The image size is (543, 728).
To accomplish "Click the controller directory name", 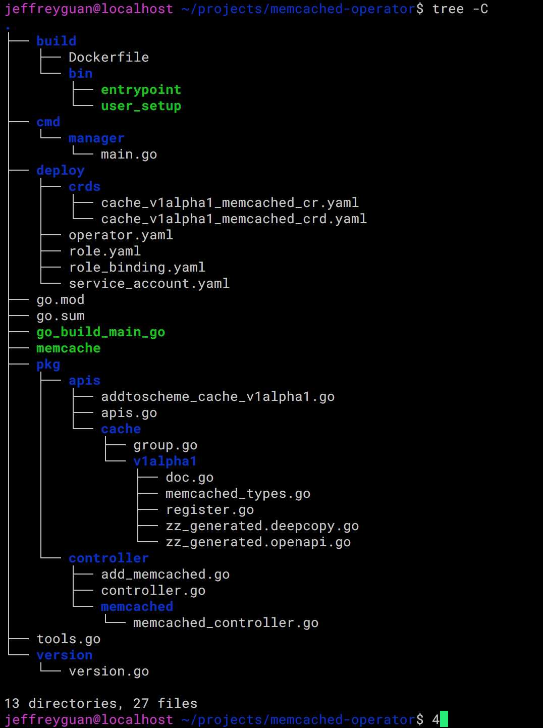I will click(x=108, y=558).
